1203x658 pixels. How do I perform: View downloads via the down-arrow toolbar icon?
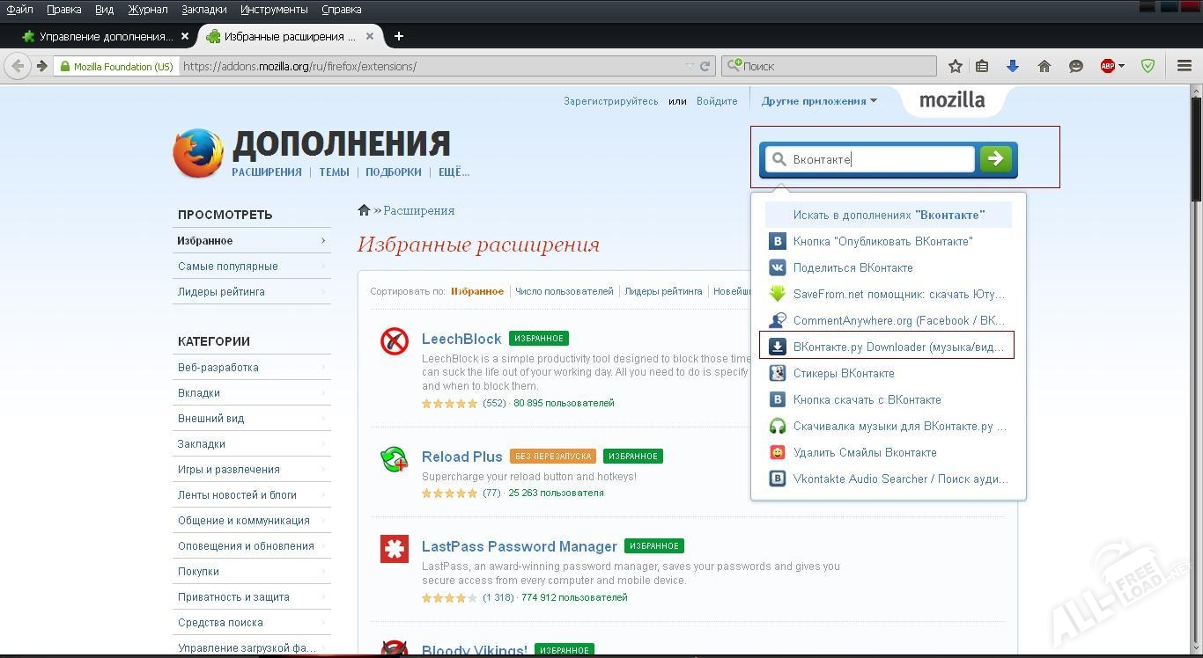click(x=1013, y=65)
